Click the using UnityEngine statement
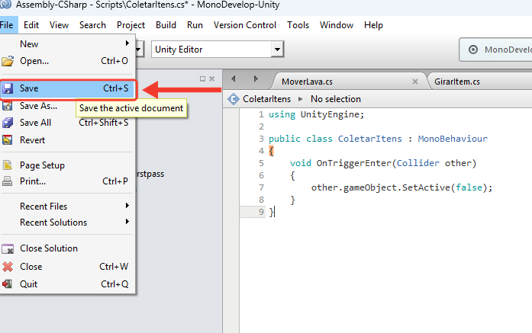This screenshot has width=532, height=333. 316,114
